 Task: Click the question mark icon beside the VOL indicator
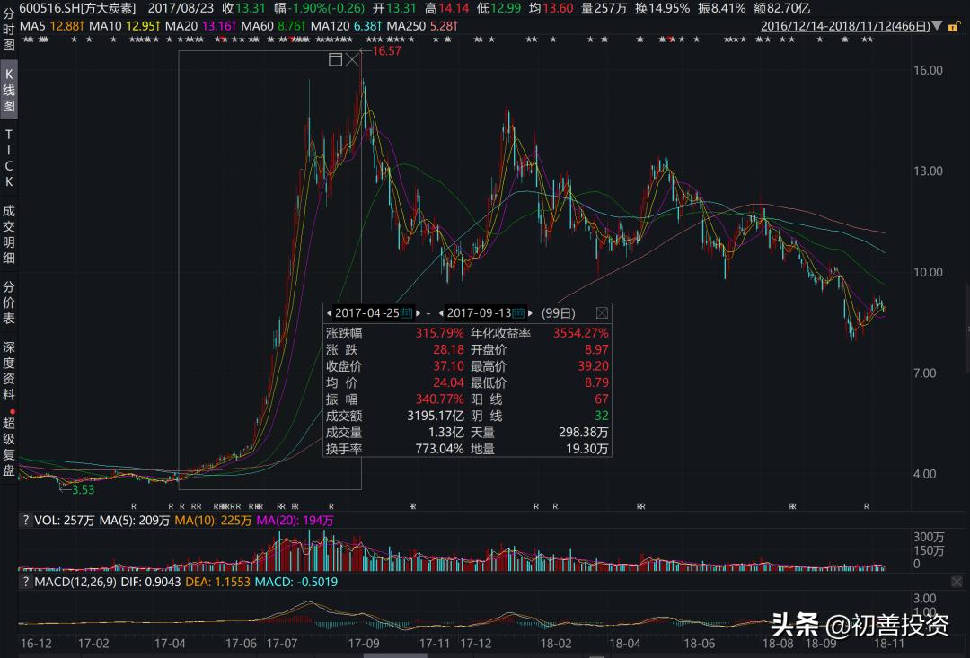pyautogui.click(x=24, y=521)
